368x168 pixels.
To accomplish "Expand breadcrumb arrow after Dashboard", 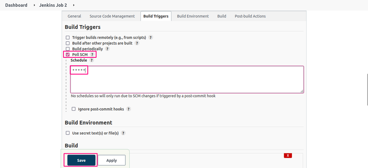I will point(34,5).
